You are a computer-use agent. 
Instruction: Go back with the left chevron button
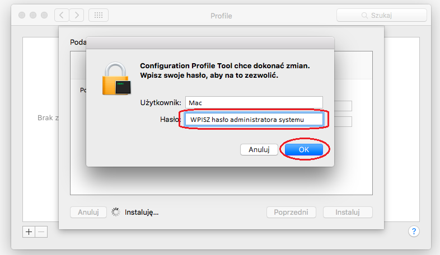(62, 15)
